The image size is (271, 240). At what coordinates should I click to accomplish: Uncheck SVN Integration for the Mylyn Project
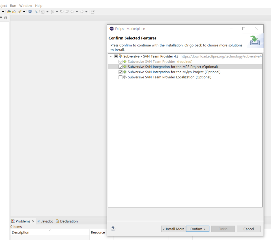coord(121,72)
